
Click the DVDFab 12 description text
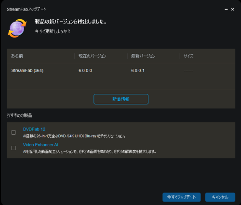(74, 136)
